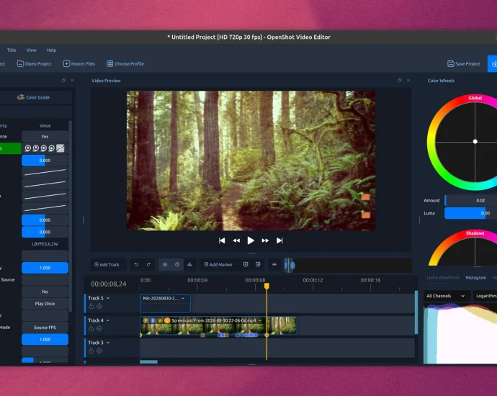Close the properties panel on the left
497x396 pixels.
point(72,81)
